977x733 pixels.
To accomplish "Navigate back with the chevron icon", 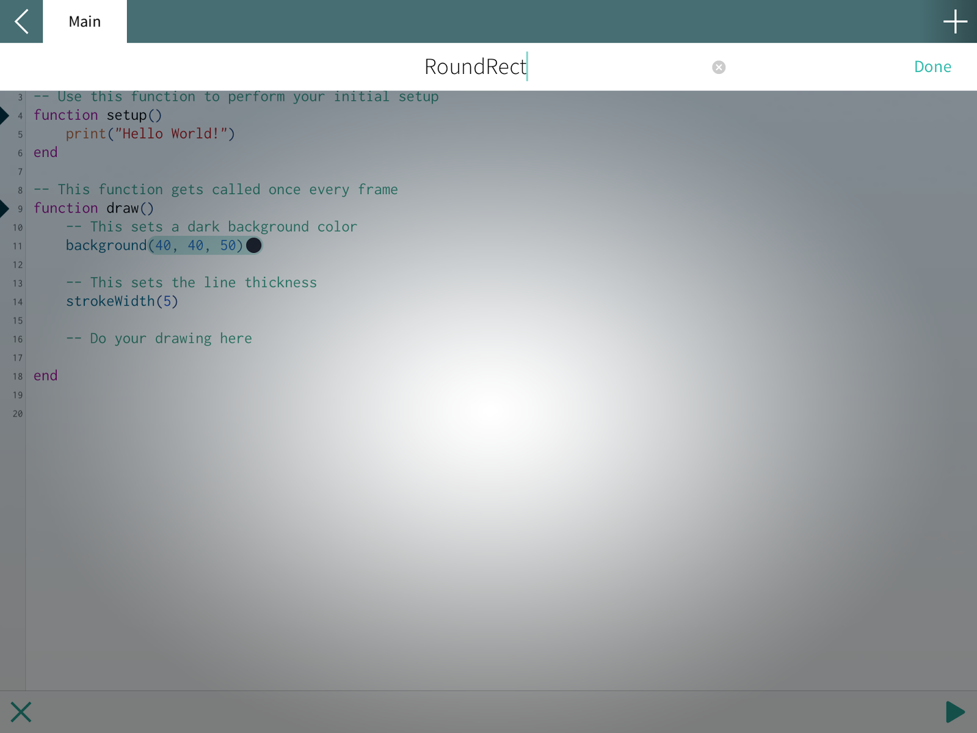I will tap(21, 21).
